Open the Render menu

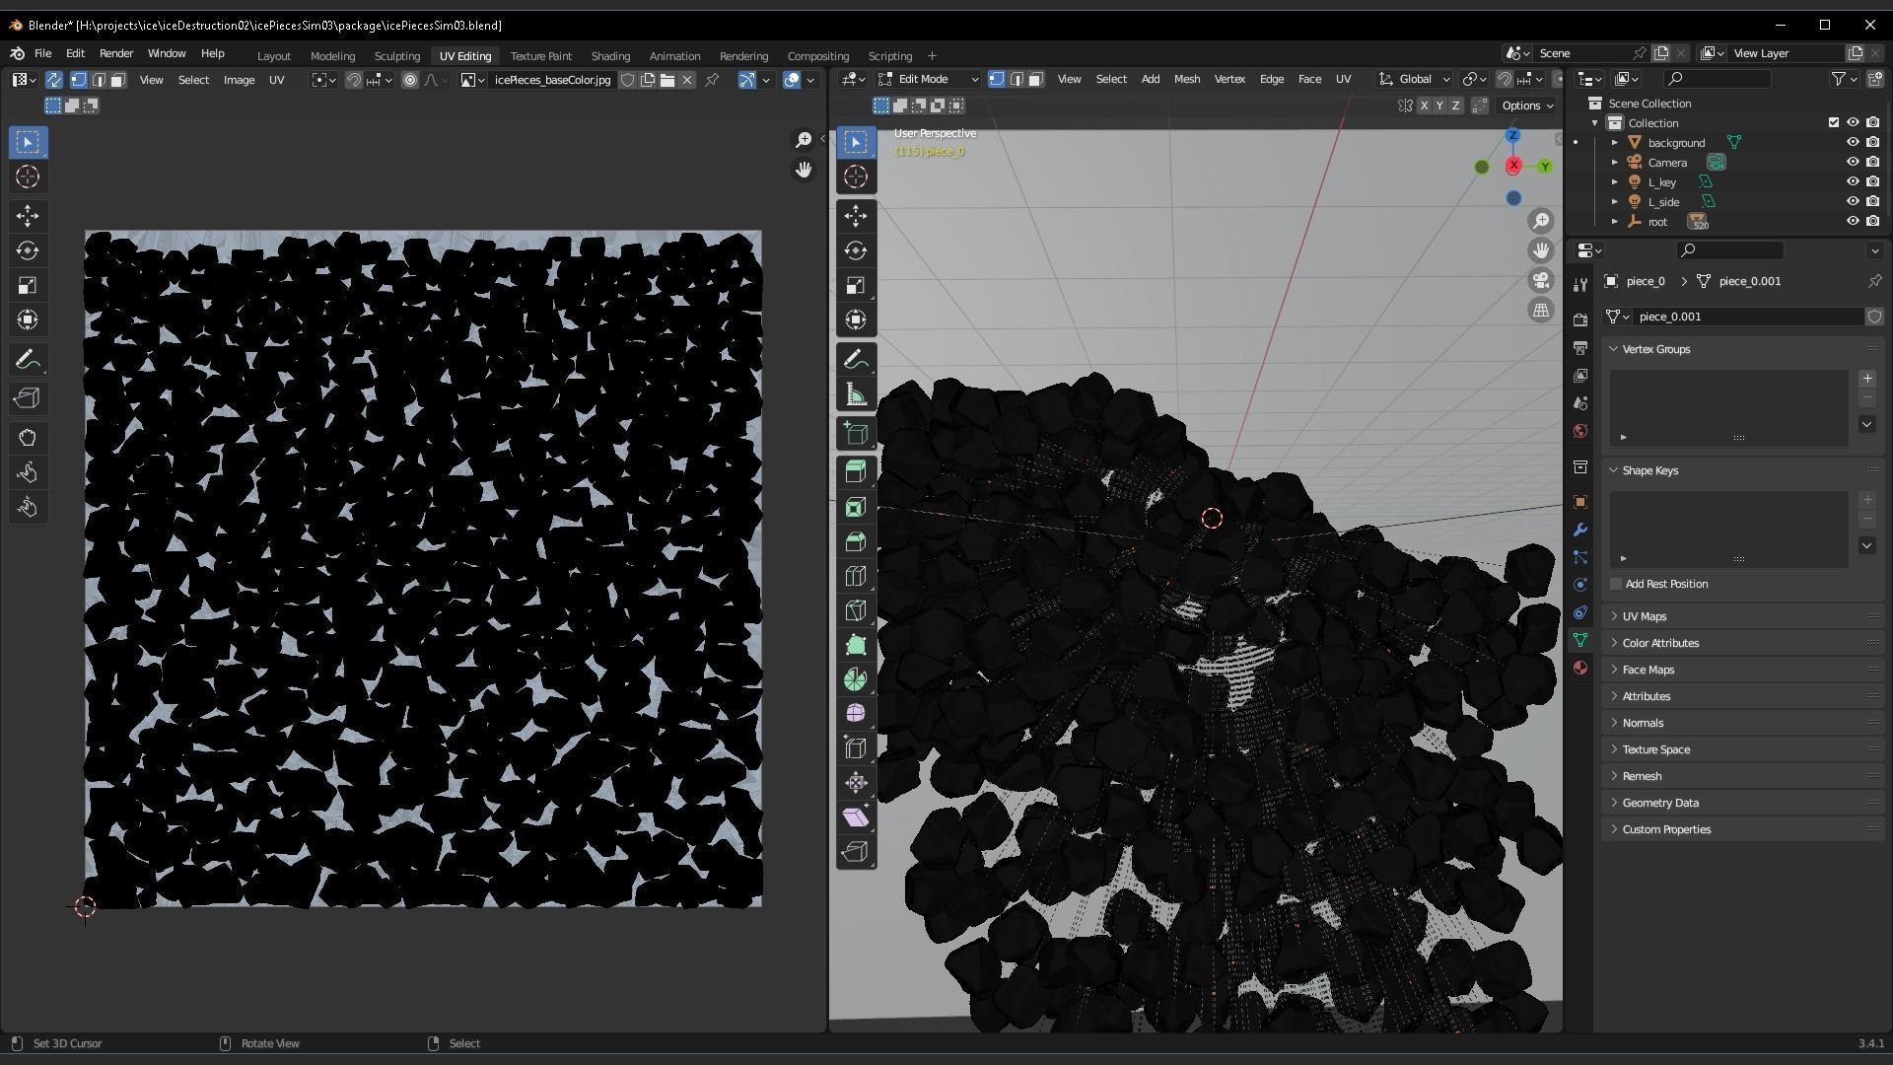[x=115, y=53]
